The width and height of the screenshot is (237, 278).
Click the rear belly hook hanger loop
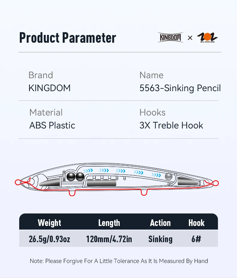click(143, 192)
